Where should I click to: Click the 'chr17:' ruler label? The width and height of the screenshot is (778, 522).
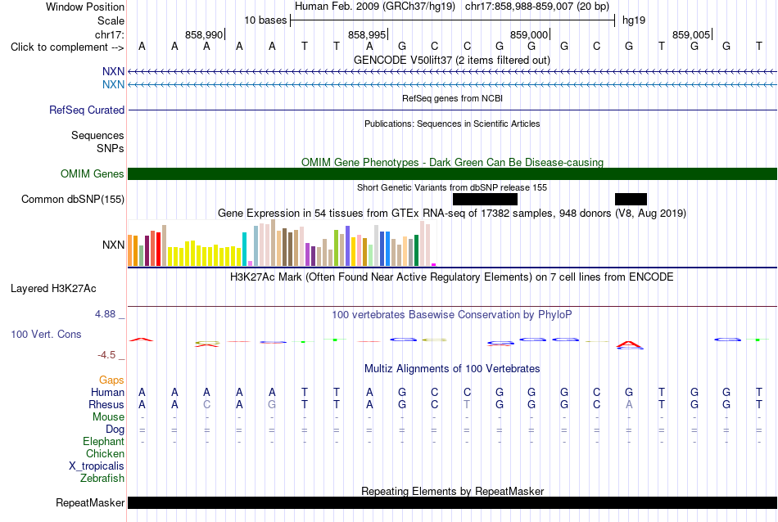pos(109,34)
